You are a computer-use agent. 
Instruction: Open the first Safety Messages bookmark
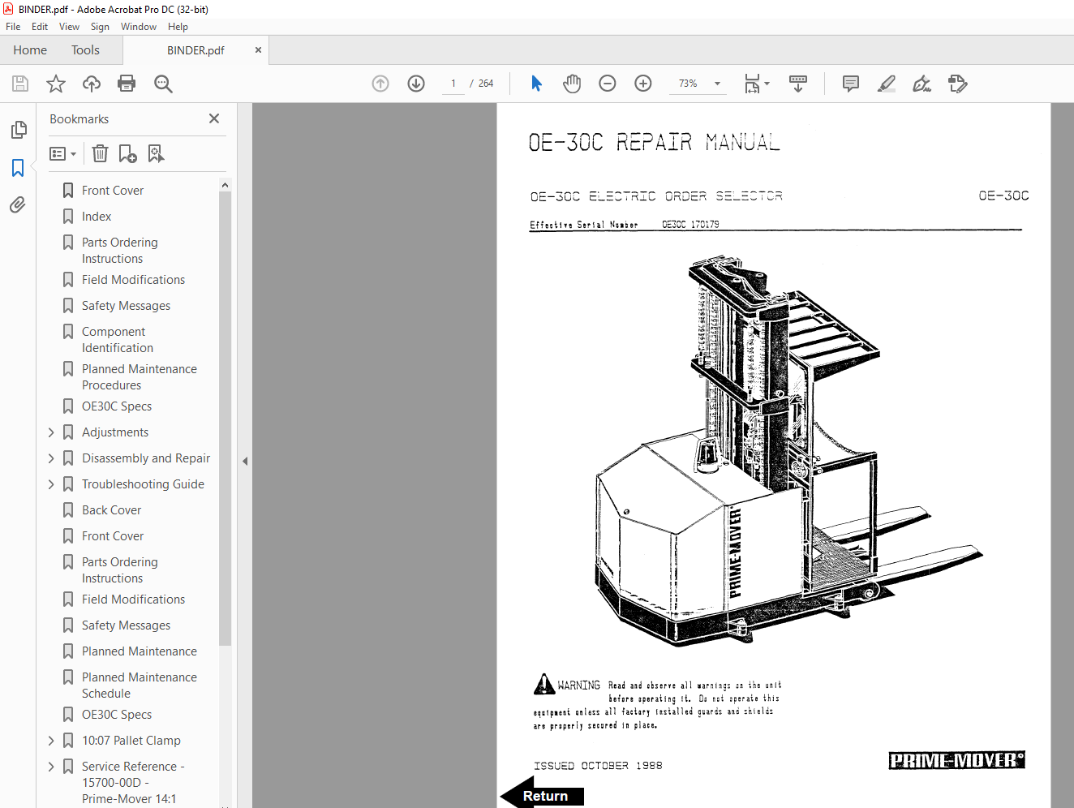(x=126, y=306)
